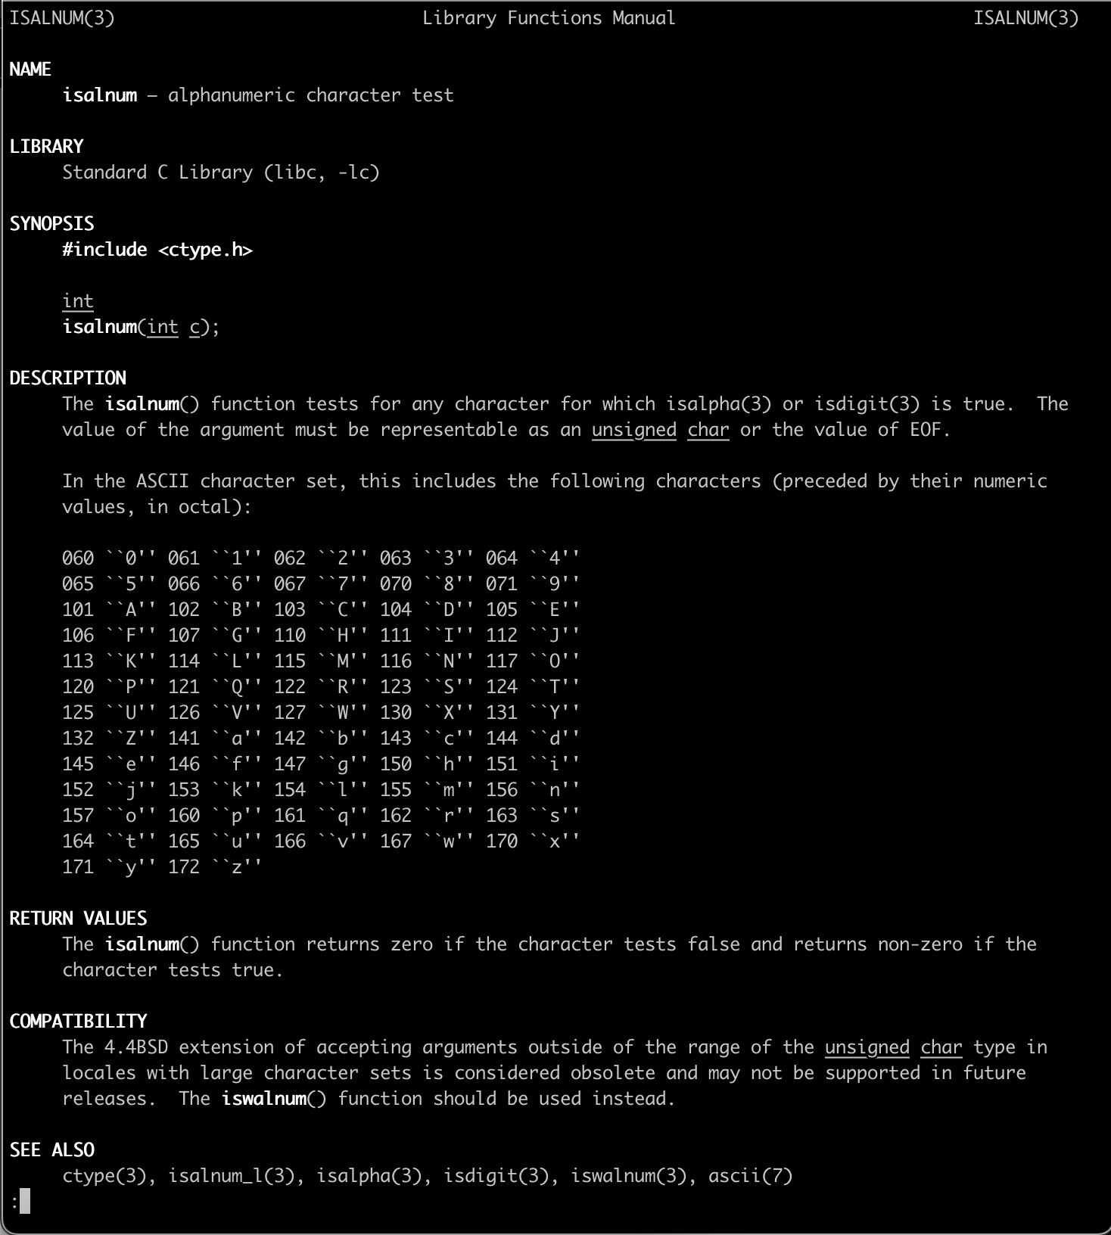Click the ctype(3) cross reference
The height and width of the screenshot is (1235, 1111).
[104, 1176]
